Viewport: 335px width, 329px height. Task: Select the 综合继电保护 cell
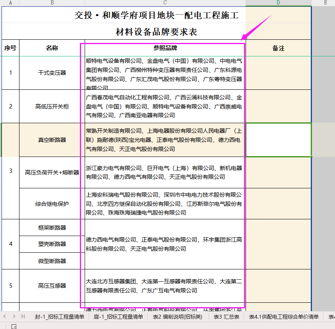(x=52, y=204)
